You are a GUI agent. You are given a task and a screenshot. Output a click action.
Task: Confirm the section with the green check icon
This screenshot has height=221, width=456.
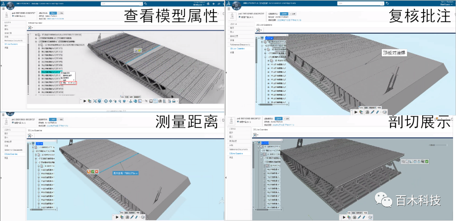pyautogui.click(x=427, y=161)
